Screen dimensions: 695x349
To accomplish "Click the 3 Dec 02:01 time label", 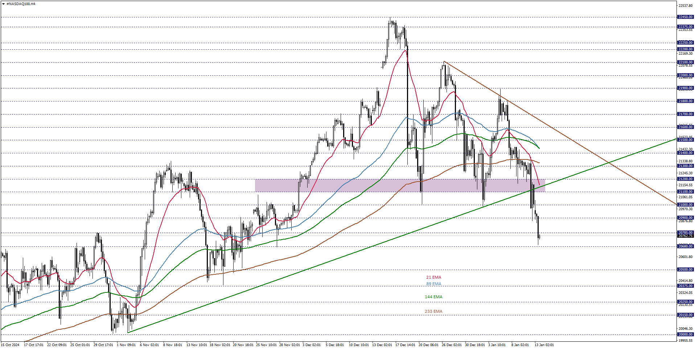I will [x=312, y=345].
